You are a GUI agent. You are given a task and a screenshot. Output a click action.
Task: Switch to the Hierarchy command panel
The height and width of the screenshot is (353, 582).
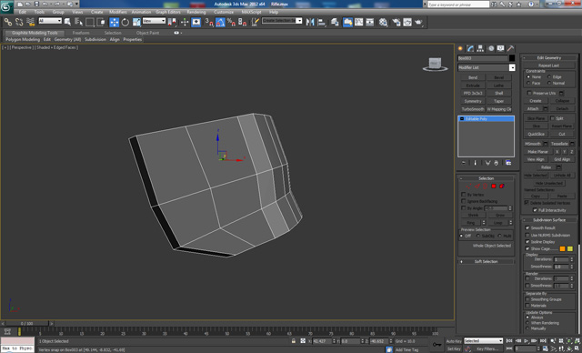point(480,48)
